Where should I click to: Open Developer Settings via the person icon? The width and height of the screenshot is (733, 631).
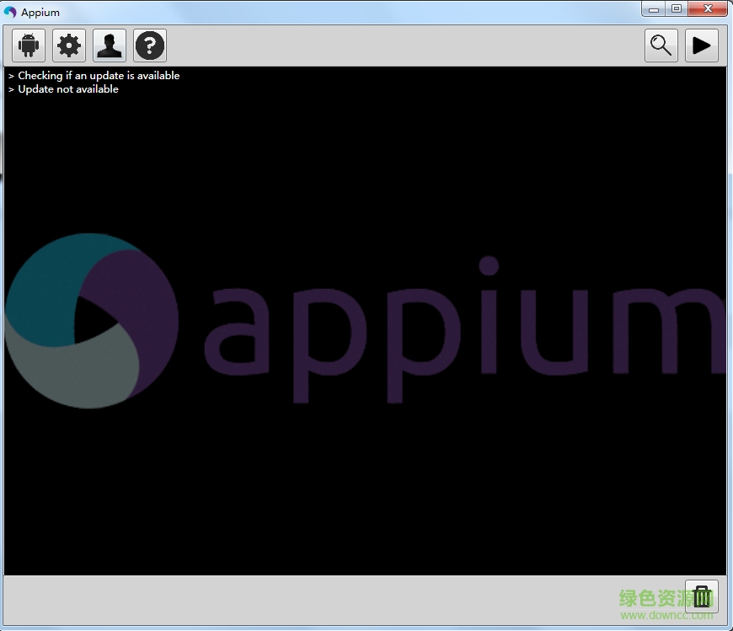pos(109,45)
